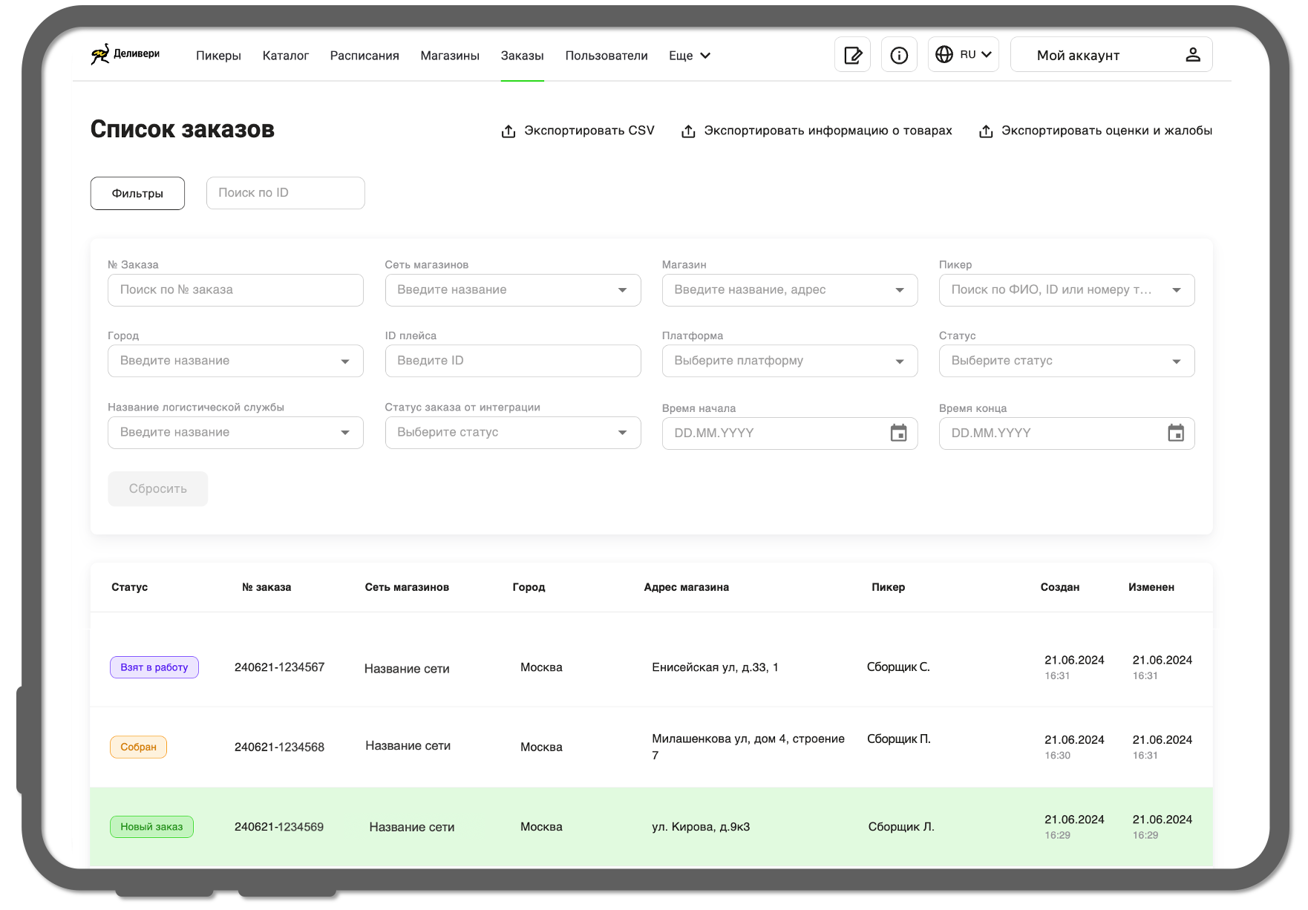Open the Платформа dropdown
Image resolution: width=1308 pixels, height=910 pixels.
899,361
